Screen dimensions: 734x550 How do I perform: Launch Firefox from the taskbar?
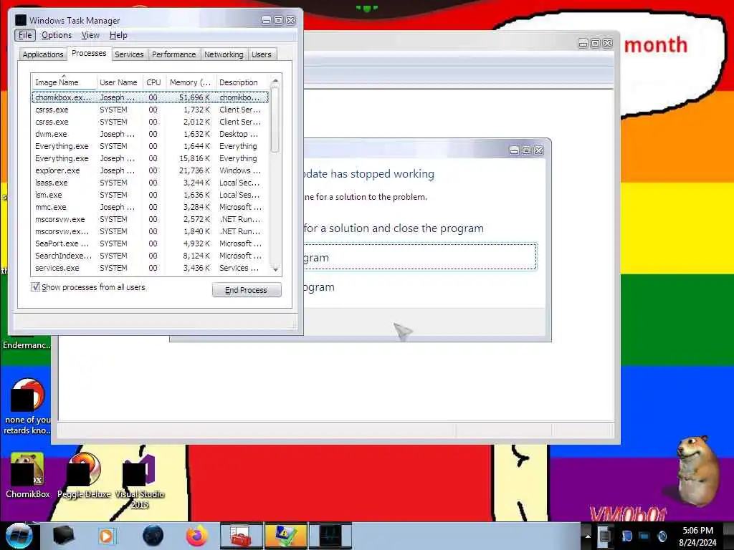click(197, 536)
